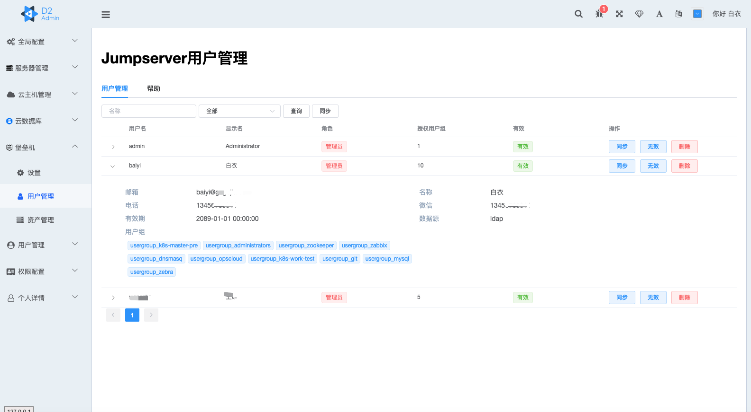Expand bottom 用户管理 menu chevron
The image size is (751, 412).
(x=75, y=244)
